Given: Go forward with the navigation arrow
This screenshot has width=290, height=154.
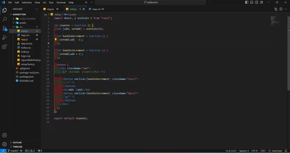Looking at the screenshot, I should click(x=91, y=3).
